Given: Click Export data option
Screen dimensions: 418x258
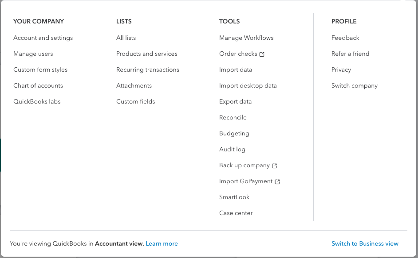Looking at the screenshot, I should click(x=235, y=102).
